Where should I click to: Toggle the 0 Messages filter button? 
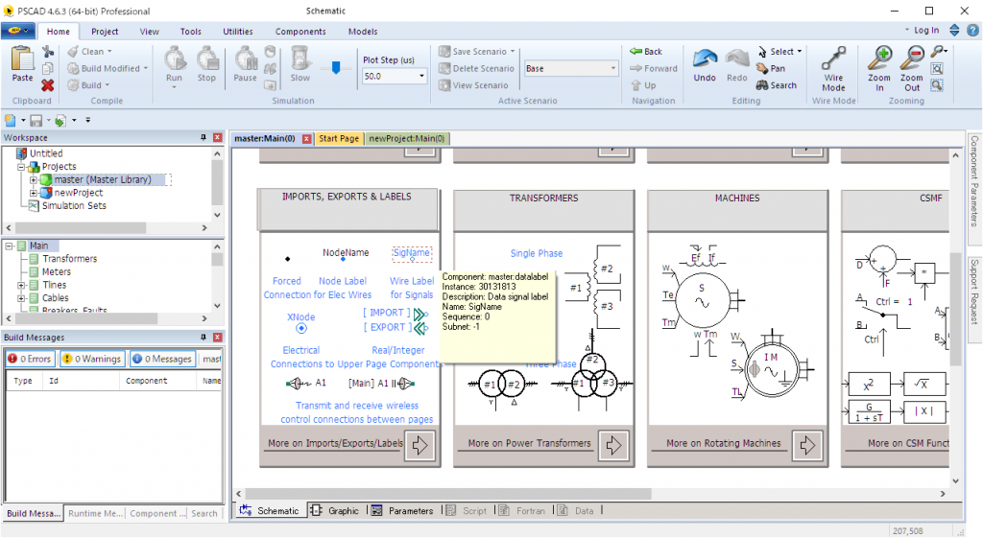tap(162, 359)
